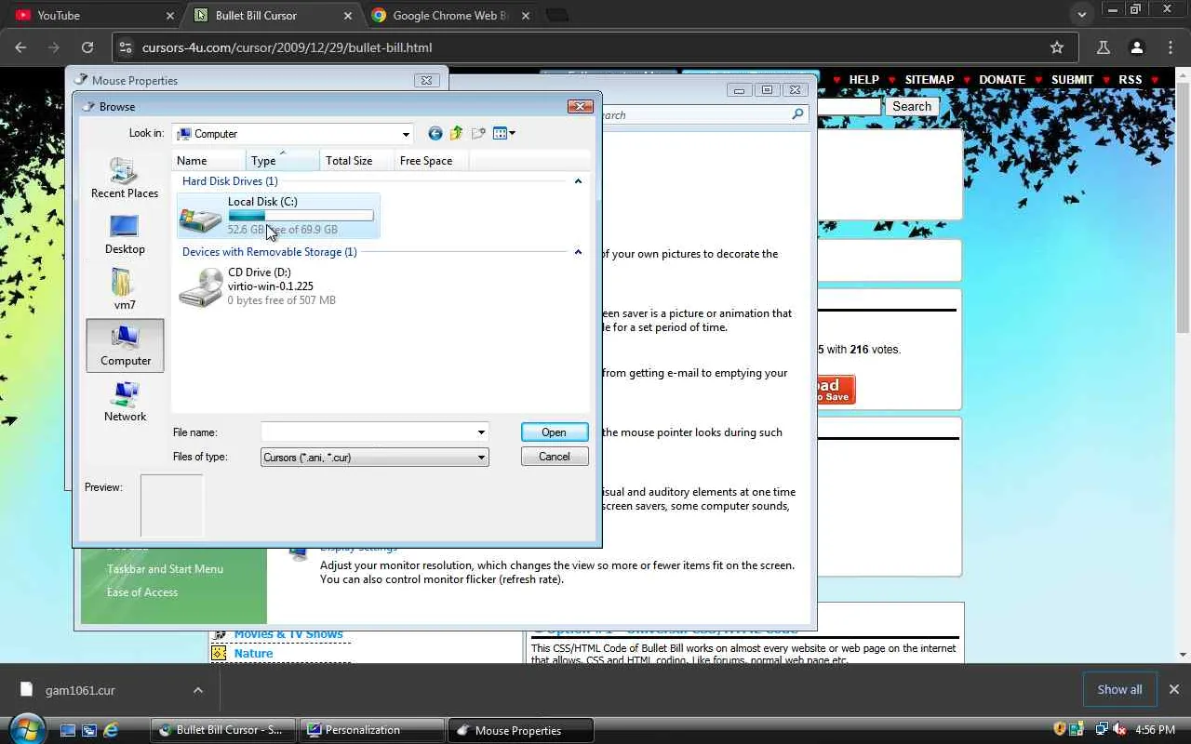Click the network tray icon

(1102, 729)
